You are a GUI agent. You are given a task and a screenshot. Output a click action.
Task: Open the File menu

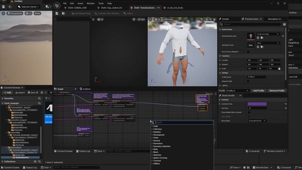(x=65, y=3)
